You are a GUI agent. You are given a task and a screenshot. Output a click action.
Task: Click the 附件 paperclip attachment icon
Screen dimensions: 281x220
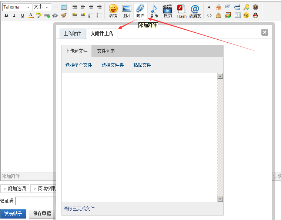click(x=140, y=11)
